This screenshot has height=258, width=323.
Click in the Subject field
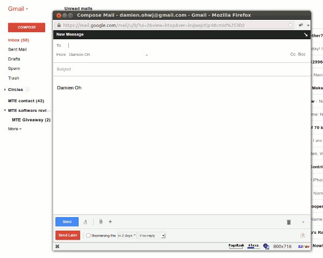pyautogui.click(x=181, y=69)
